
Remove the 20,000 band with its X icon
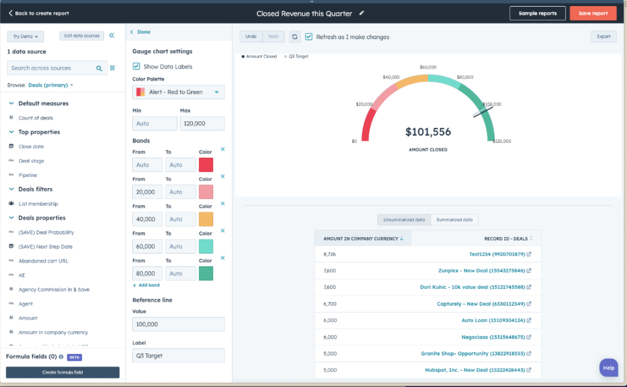(x=222, y=176)
